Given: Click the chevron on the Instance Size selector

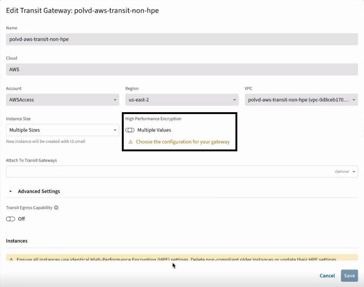Looking at the screenshot, I should [115, 130].
